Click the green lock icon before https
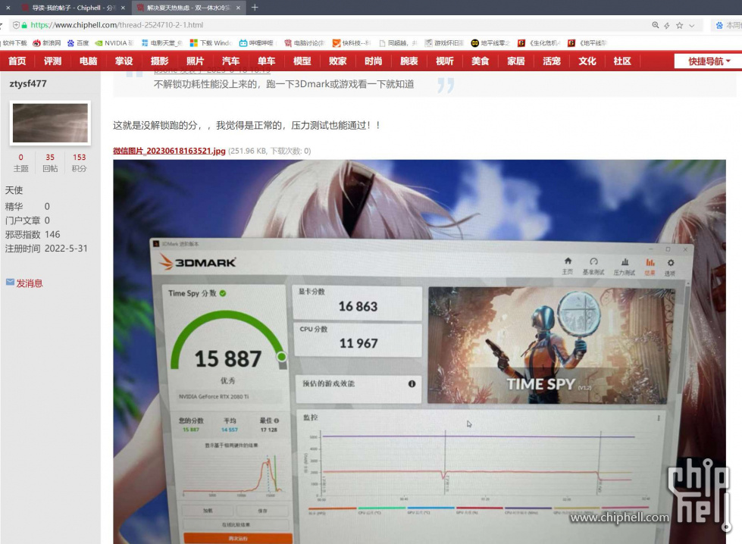Image resolution: width=742 pixels, height=544 pixels. tap(24, 25)
